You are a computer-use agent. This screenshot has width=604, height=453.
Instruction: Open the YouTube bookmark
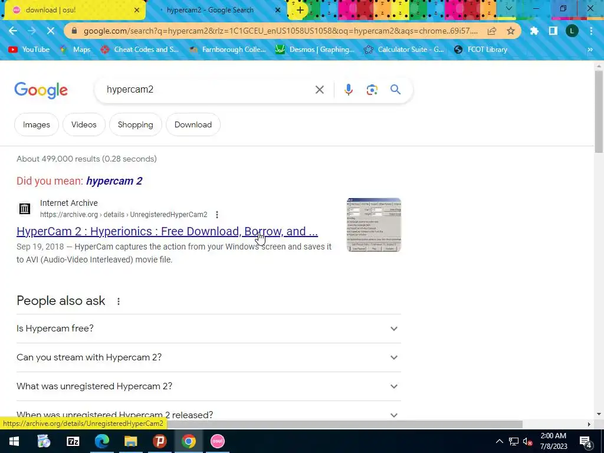pyautogui.click(x=29, y=50)
